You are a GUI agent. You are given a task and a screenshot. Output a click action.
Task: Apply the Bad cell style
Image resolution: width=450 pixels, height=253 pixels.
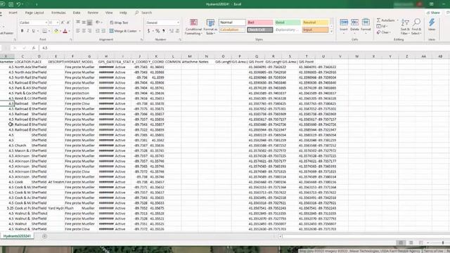click(x=259, y=22)
